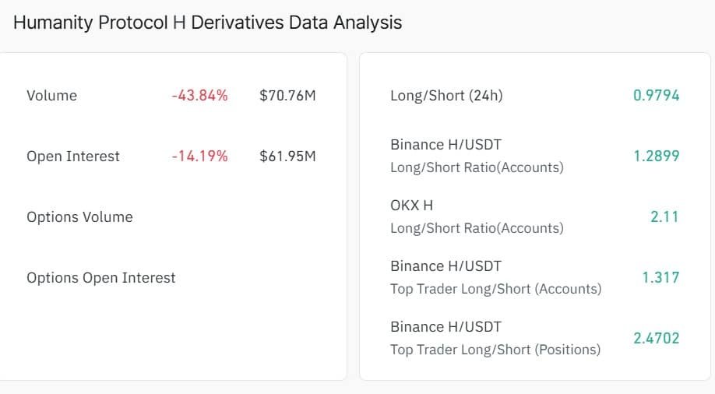Click the $70.76M volume amount
Screen dimensions: 715x394
(x=287, y=95)
